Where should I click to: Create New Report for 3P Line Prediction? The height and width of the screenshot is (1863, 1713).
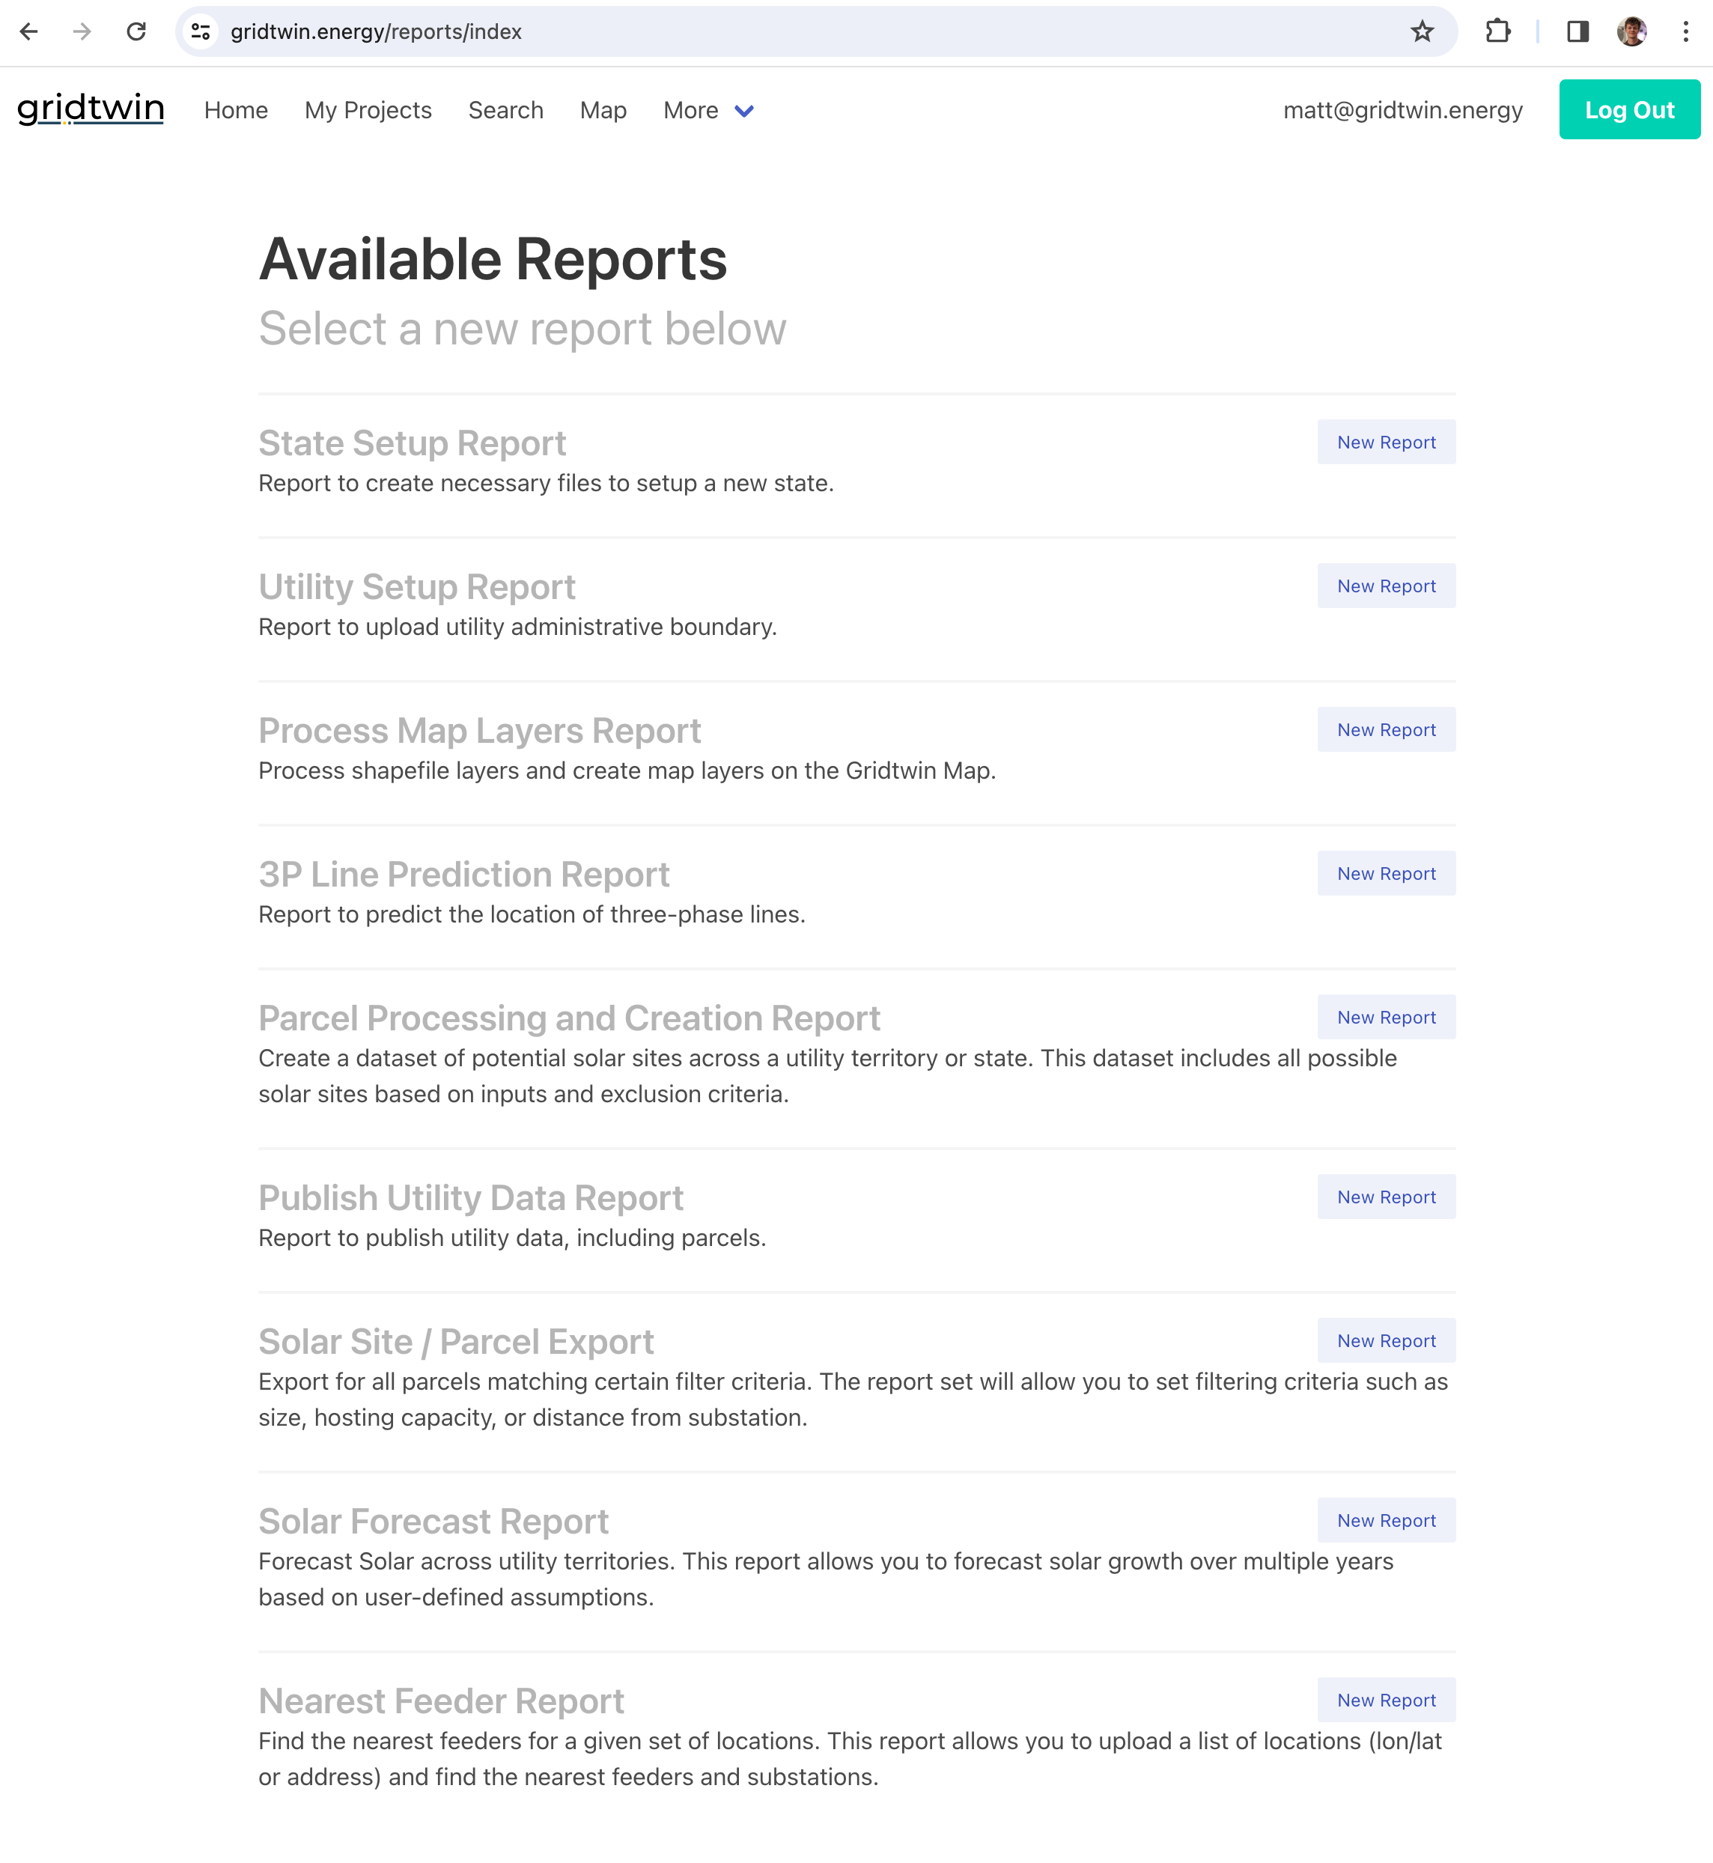pos(1386,873)
